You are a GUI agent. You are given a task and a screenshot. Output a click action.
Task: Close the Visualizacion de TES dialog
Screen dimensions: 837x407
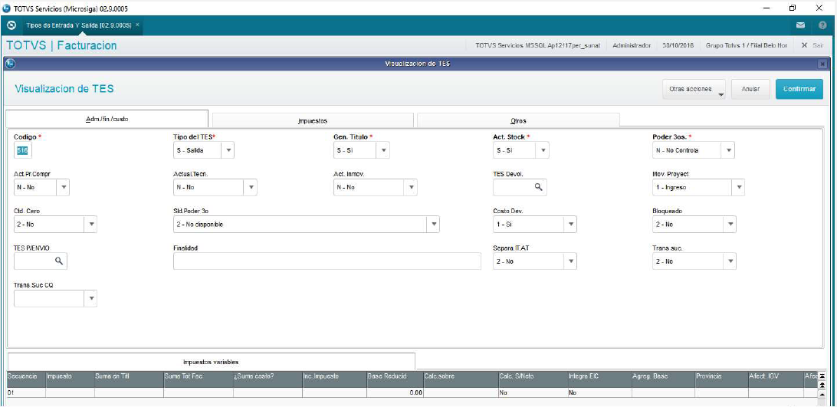[822, 64]
